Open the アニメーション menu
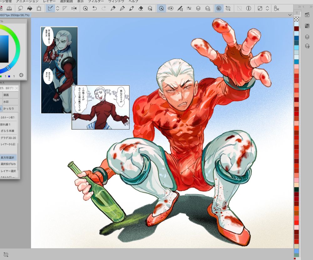 tap(27, 1)
